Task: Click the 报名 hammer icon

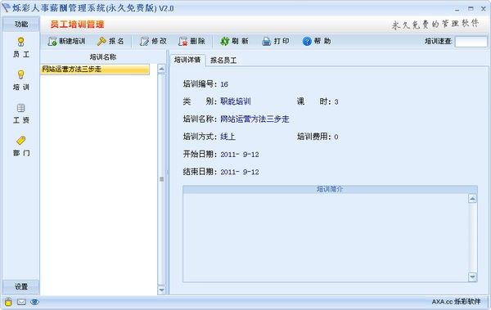Action: coord(101,41)
